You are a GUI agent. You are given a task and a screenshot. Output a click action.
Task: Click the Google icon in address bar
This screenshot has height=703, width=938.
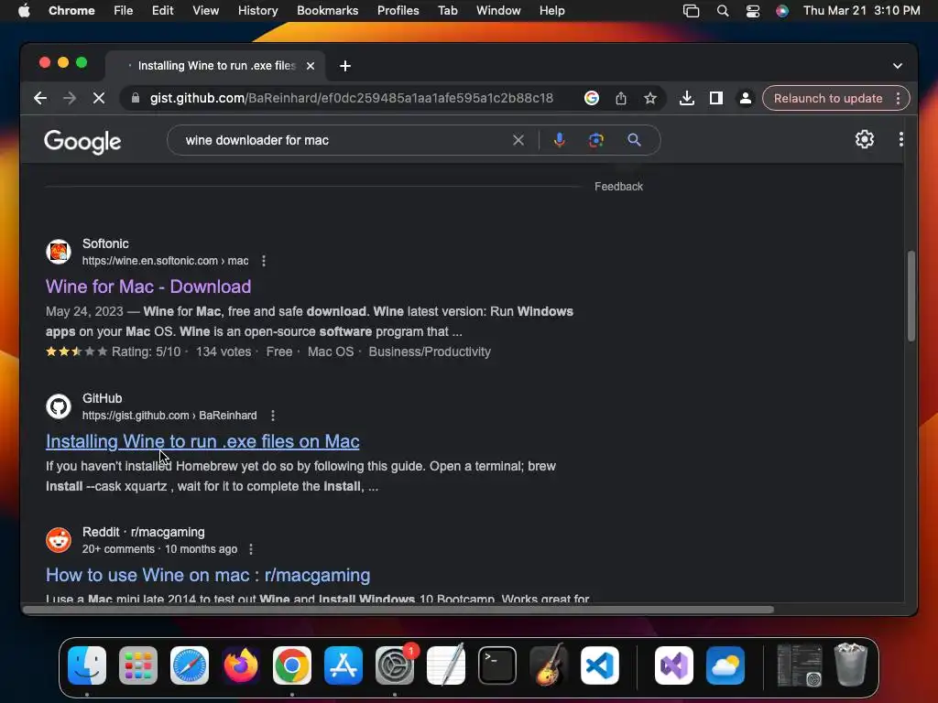point(591,98)
